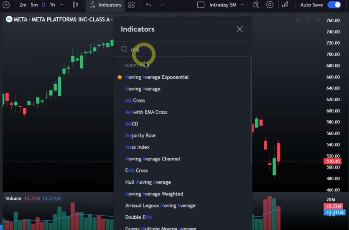Unfavorite Moving Average Exponential star
This screenshot has height=230, width=349.
pos(120,77)
